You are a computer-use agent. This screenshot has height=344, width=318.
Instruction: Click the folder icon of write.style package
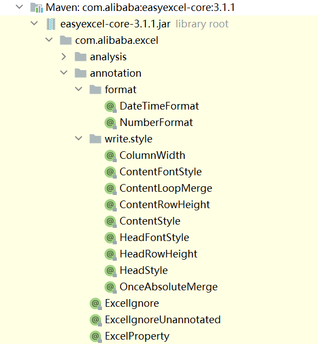point(95,139)
